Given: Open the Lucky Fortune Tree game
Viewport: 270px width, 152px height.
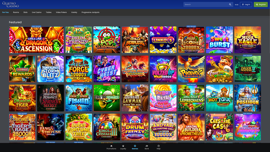Looking at the screenshot, I should coord(79,127).
